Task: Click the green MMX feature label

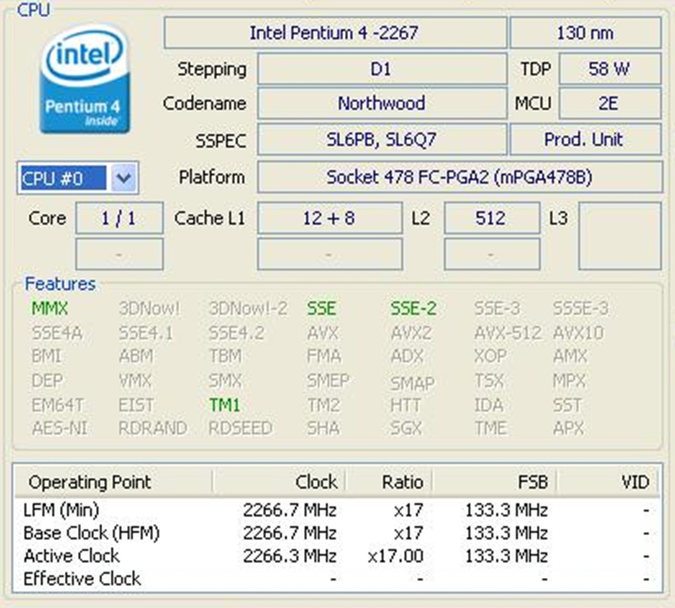Action: point(50,309)
